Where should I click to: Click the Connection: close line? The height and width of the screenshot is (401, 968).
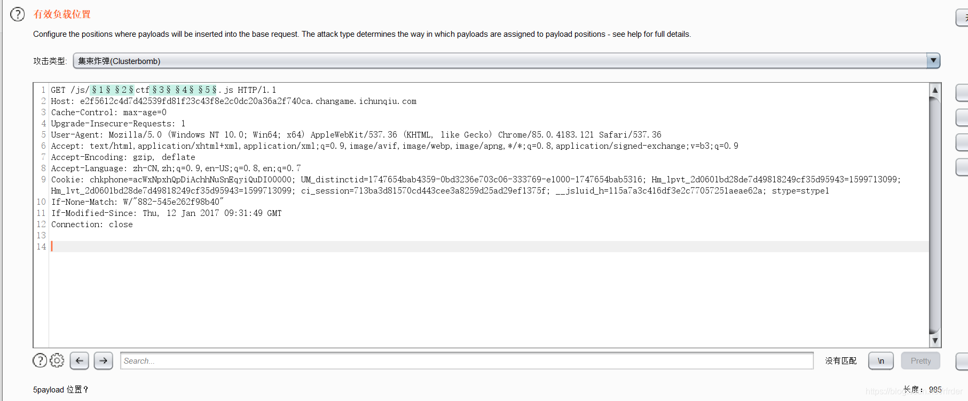[92, 224]
